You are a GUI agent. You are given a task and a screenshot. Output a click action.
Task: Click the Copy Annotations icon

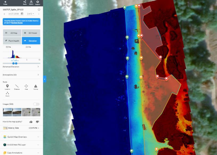click(x=5, y=153)
